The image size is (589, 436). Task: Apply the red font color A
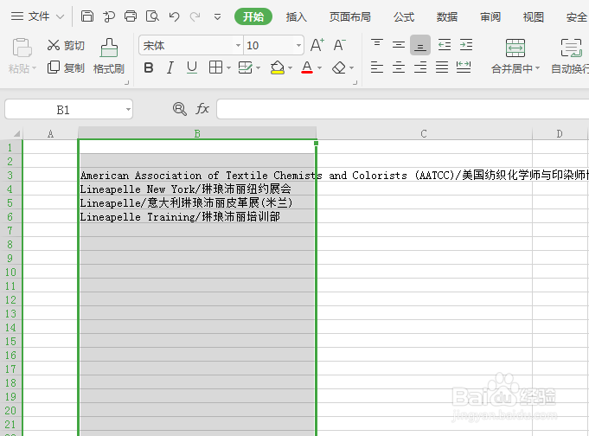click(x=307, y=67)
